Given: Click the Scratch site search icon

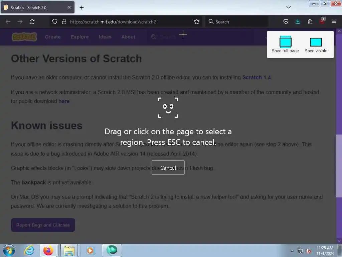Looking at the screenshot, I should coord(154,37).
